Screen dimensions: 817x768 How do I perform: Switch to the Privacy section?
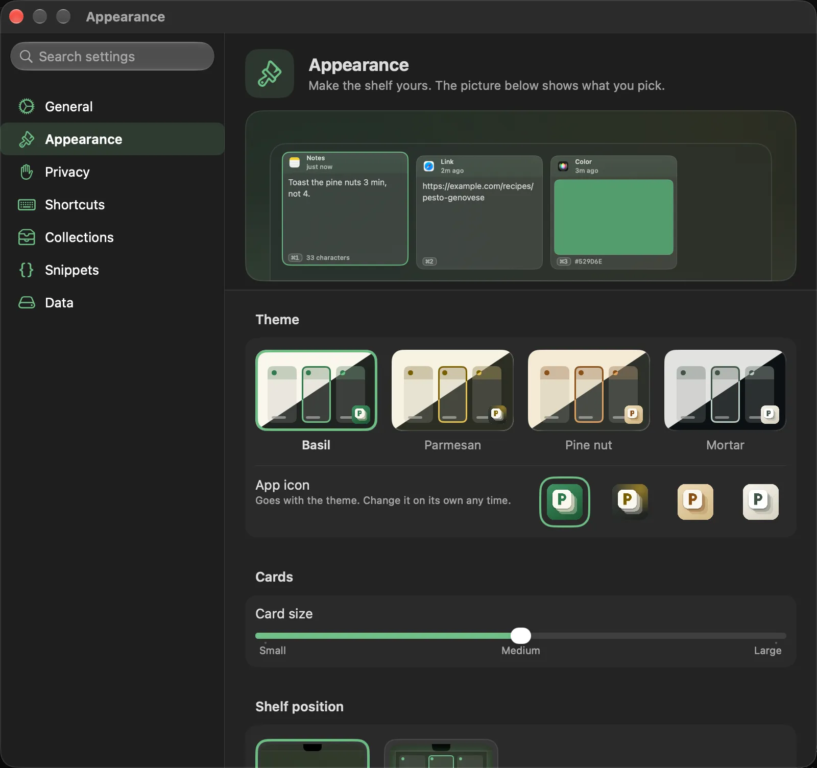112,172
